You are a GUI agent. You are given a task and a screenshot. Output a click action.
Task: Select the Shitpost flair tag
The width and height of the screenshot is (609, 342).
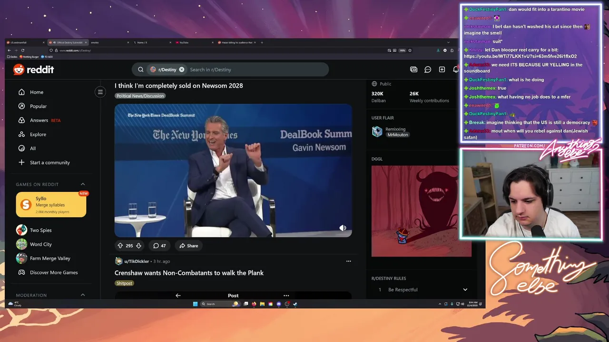click(x=124, y=283)
